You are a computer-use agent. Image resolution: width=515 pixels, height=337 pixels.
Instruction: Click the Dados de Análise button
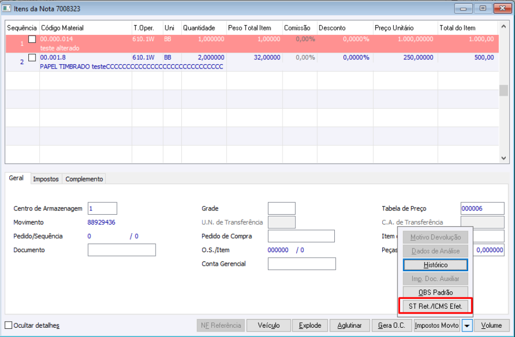[435, 251]
